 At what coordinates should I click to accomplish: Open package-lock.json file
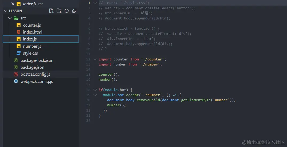pos(41,60)
